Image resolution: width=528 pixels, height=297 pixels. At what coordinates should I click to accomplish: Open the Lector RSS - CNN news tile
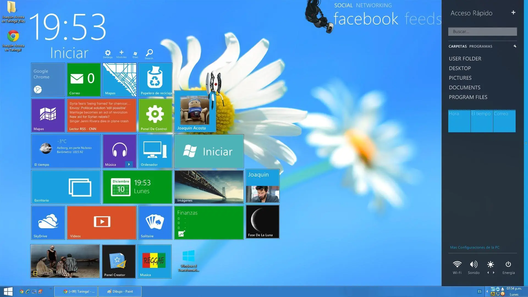102,116
